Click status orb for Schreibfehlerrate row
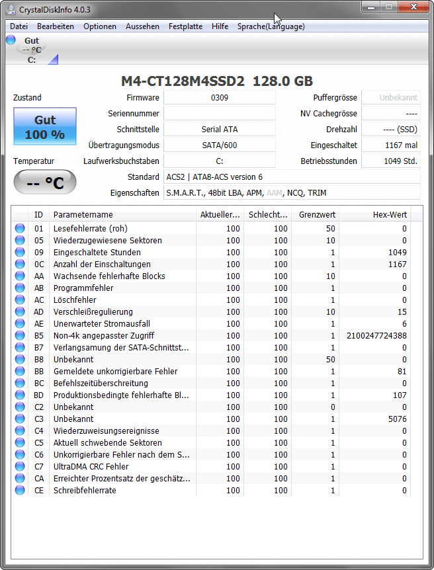This screenshot has width=434, height=570. (x=20, y=491)
